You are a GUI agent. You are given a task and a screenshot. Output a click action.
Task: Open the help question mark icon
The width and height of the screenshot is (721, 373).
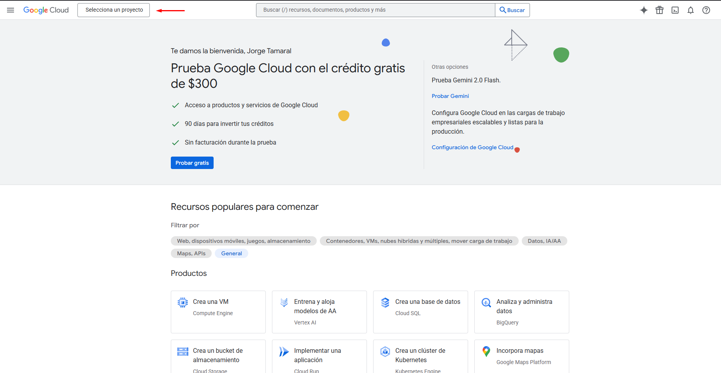[706, 10]
